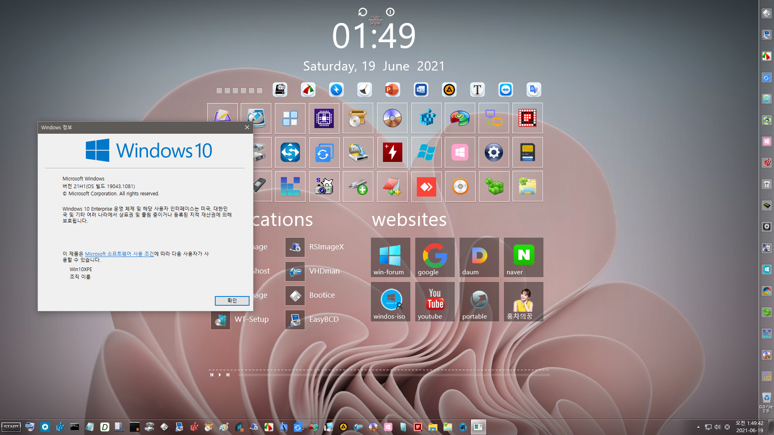The height and width of the screenshot is (435, 774).
Task: Open the red dotted square tile
Action: click(x=527, y=118)
